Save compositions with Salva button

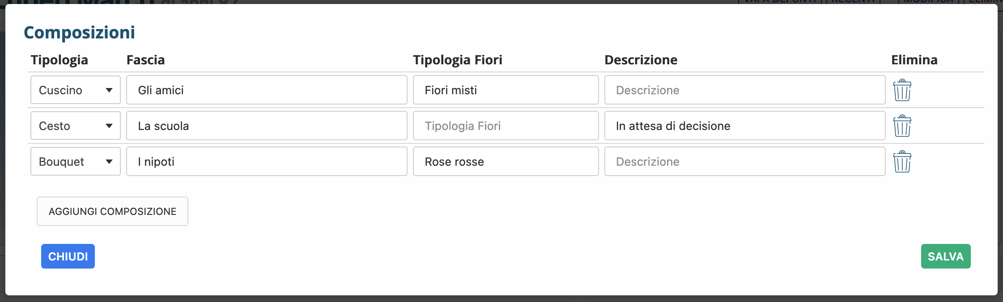(x=945, y=256)
